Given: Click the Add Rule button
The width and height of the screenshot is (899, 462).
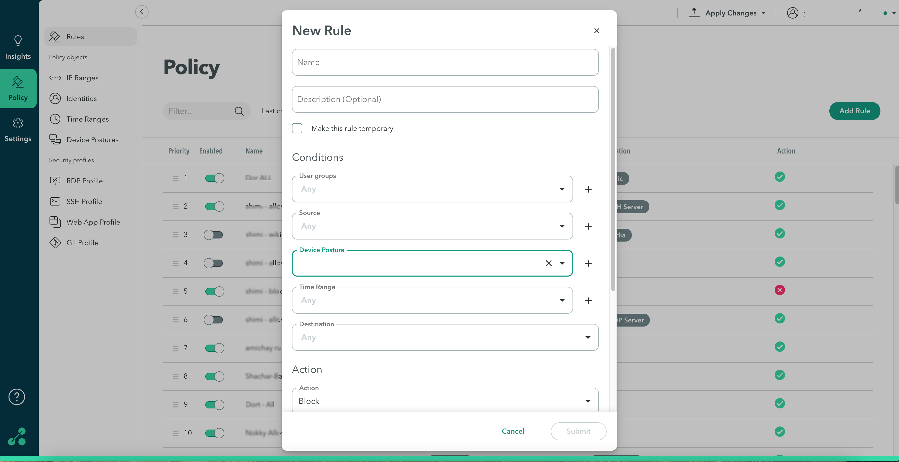Looking at the screenshot, I should [854, 111].
